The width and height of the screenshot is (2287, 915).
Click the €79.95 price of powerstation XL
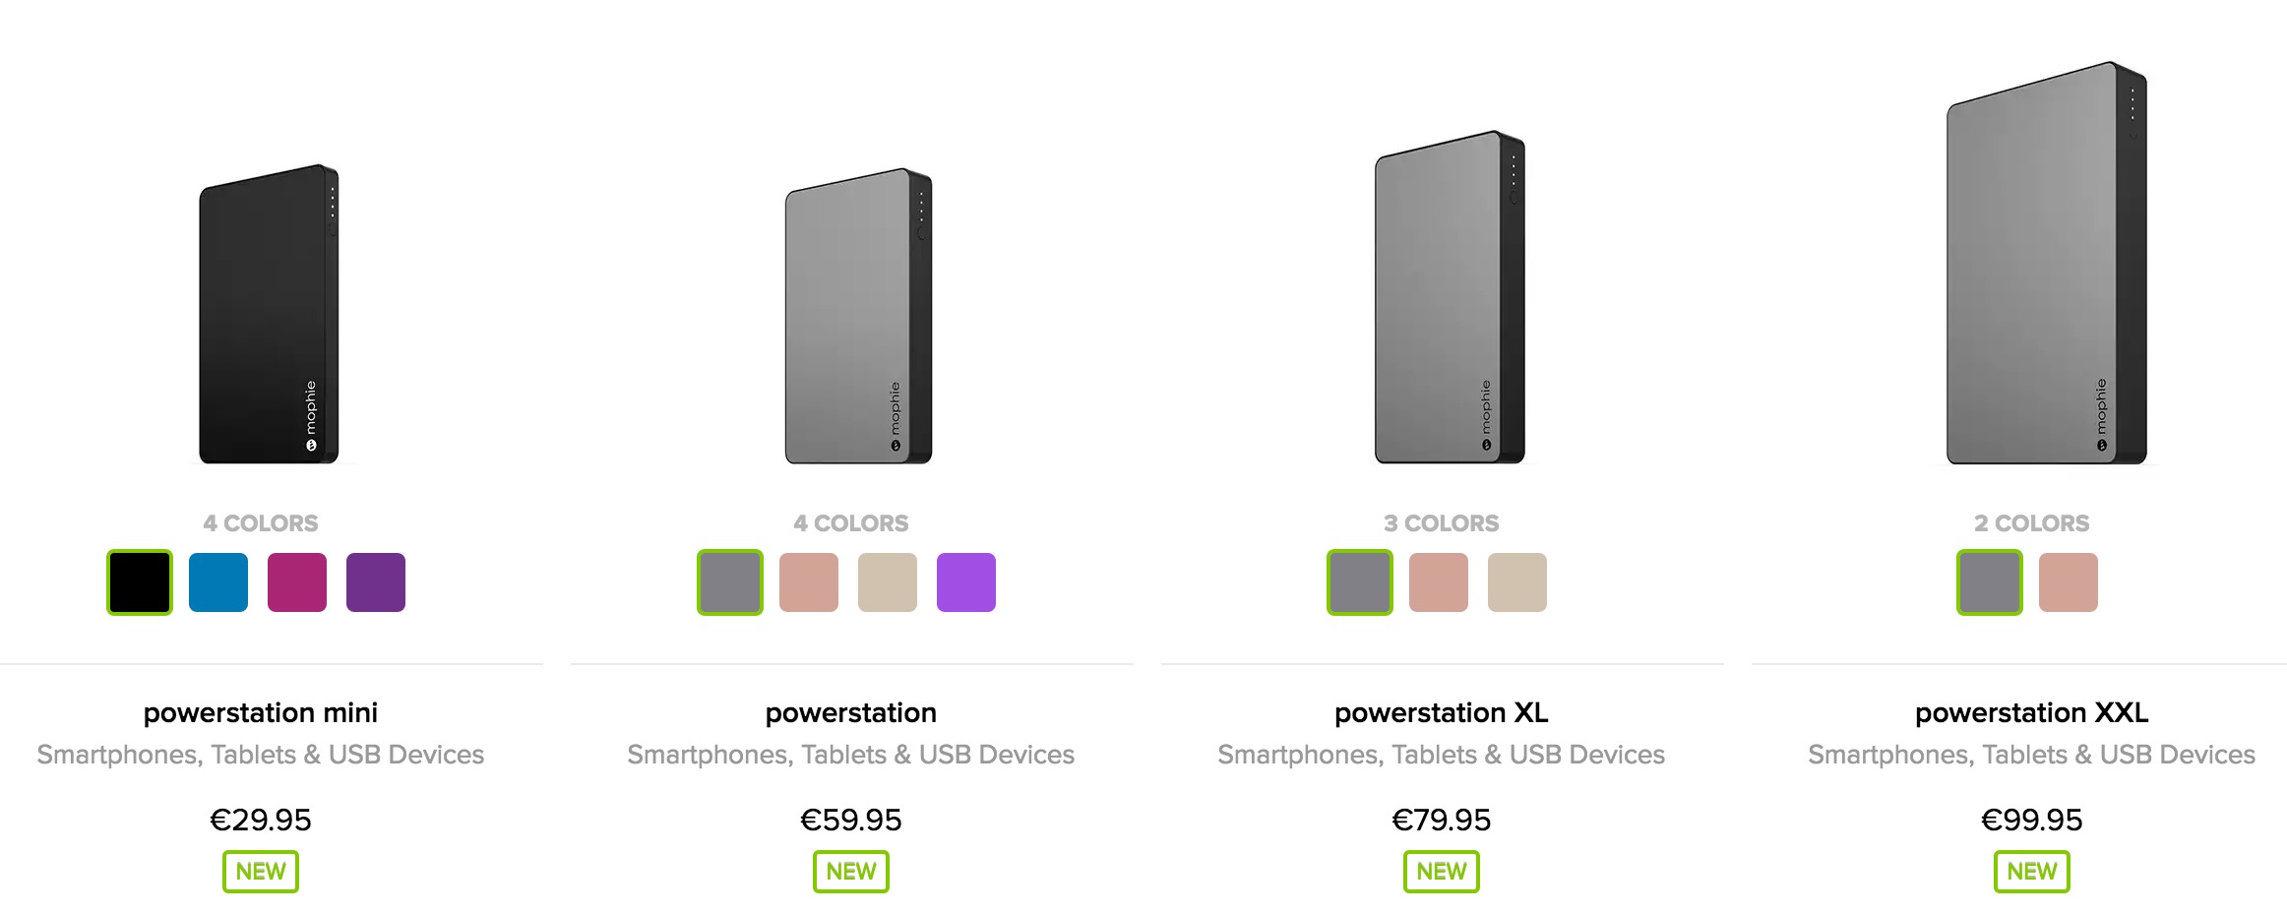1441,818
